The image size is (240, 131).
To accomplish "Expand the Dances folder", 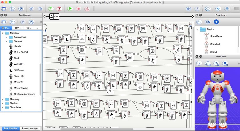I will [x=6, y=41].
